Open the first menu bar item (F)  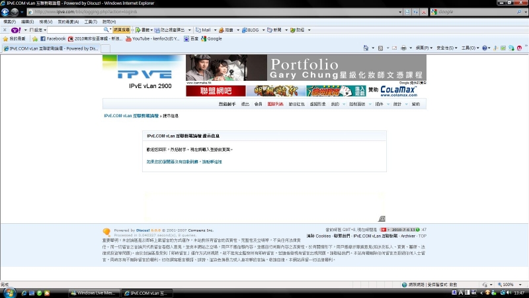tap(9, 22)
